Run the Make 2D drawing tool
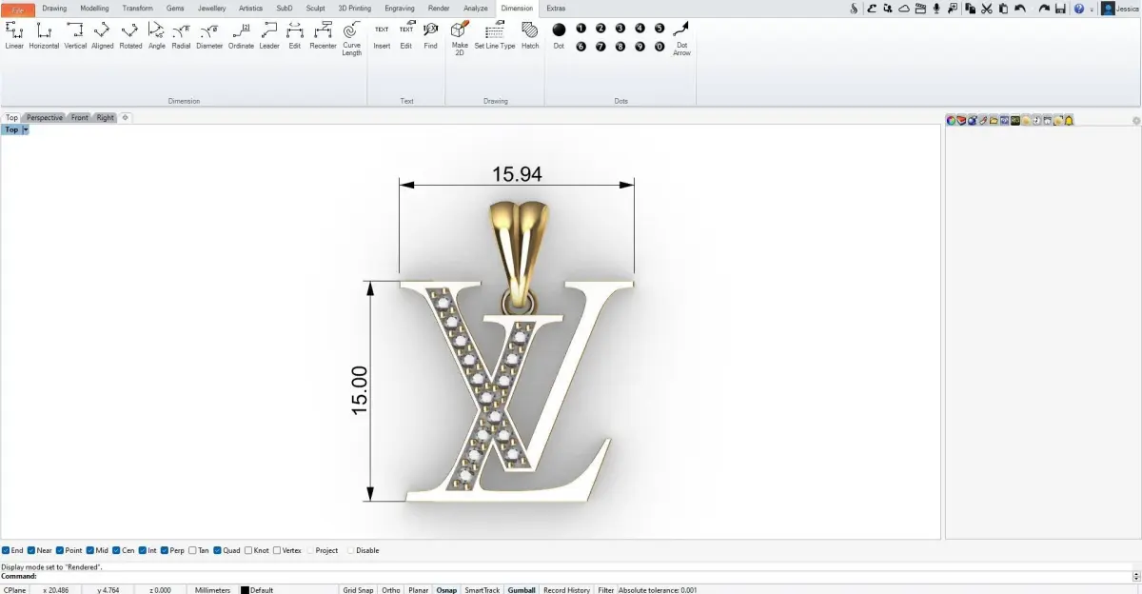The image size is (1142, 594). 460,39
